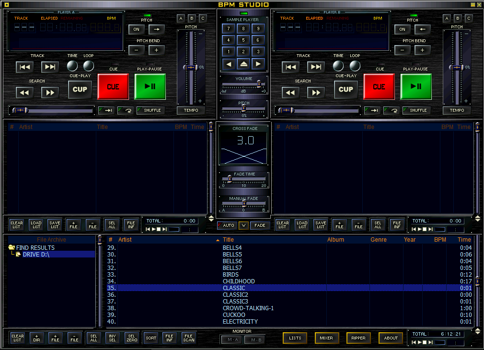The height and width of the screenshot is (350, 484).
Task: Enable PITCH ON for Player A
Action: pyautogui.click(x=136, y=29)
